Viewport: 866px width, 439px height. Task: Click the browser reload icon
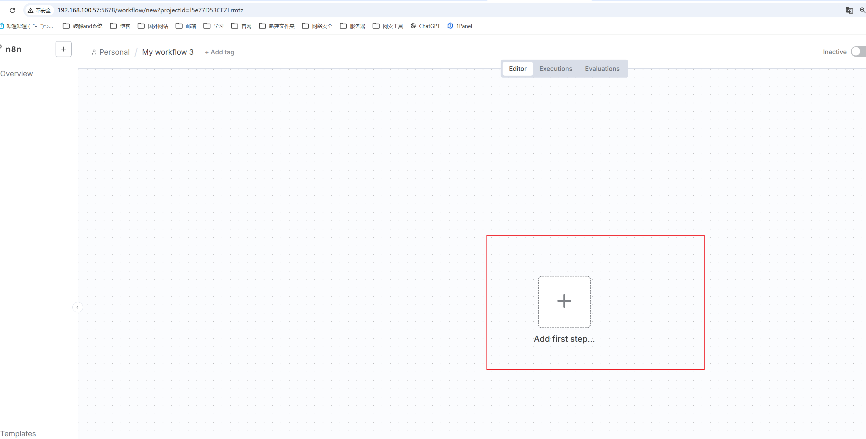click(12, 10)
